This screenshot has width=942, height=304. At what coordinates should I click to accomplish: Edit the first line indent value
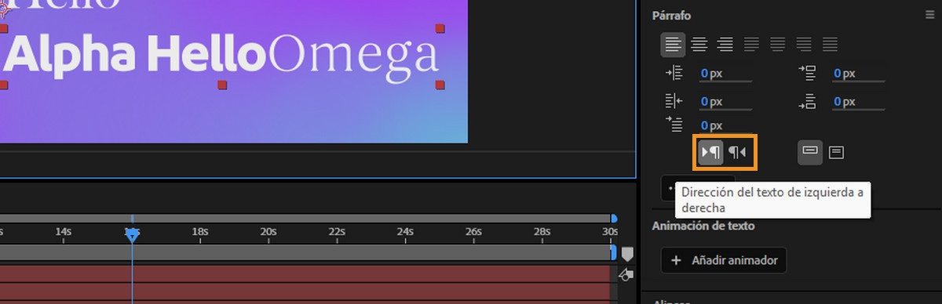coord(725,125)
